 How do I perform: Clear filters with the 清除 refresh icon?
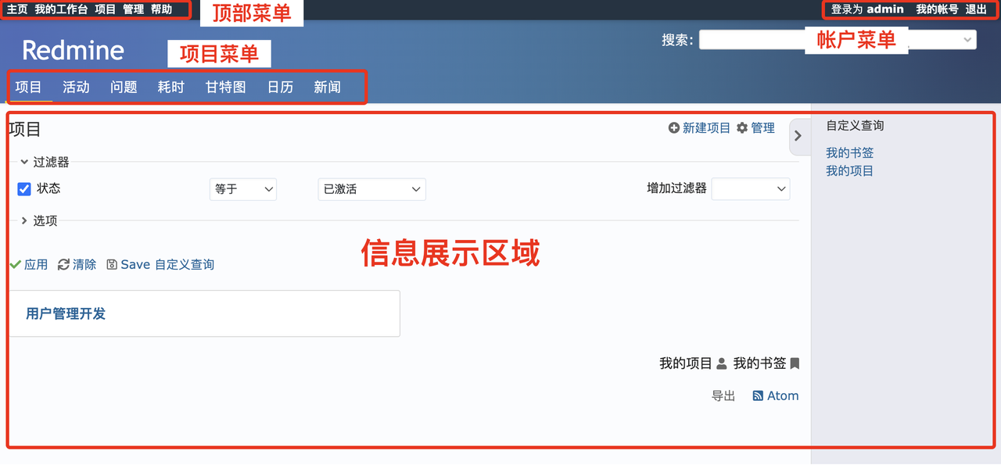64,264
